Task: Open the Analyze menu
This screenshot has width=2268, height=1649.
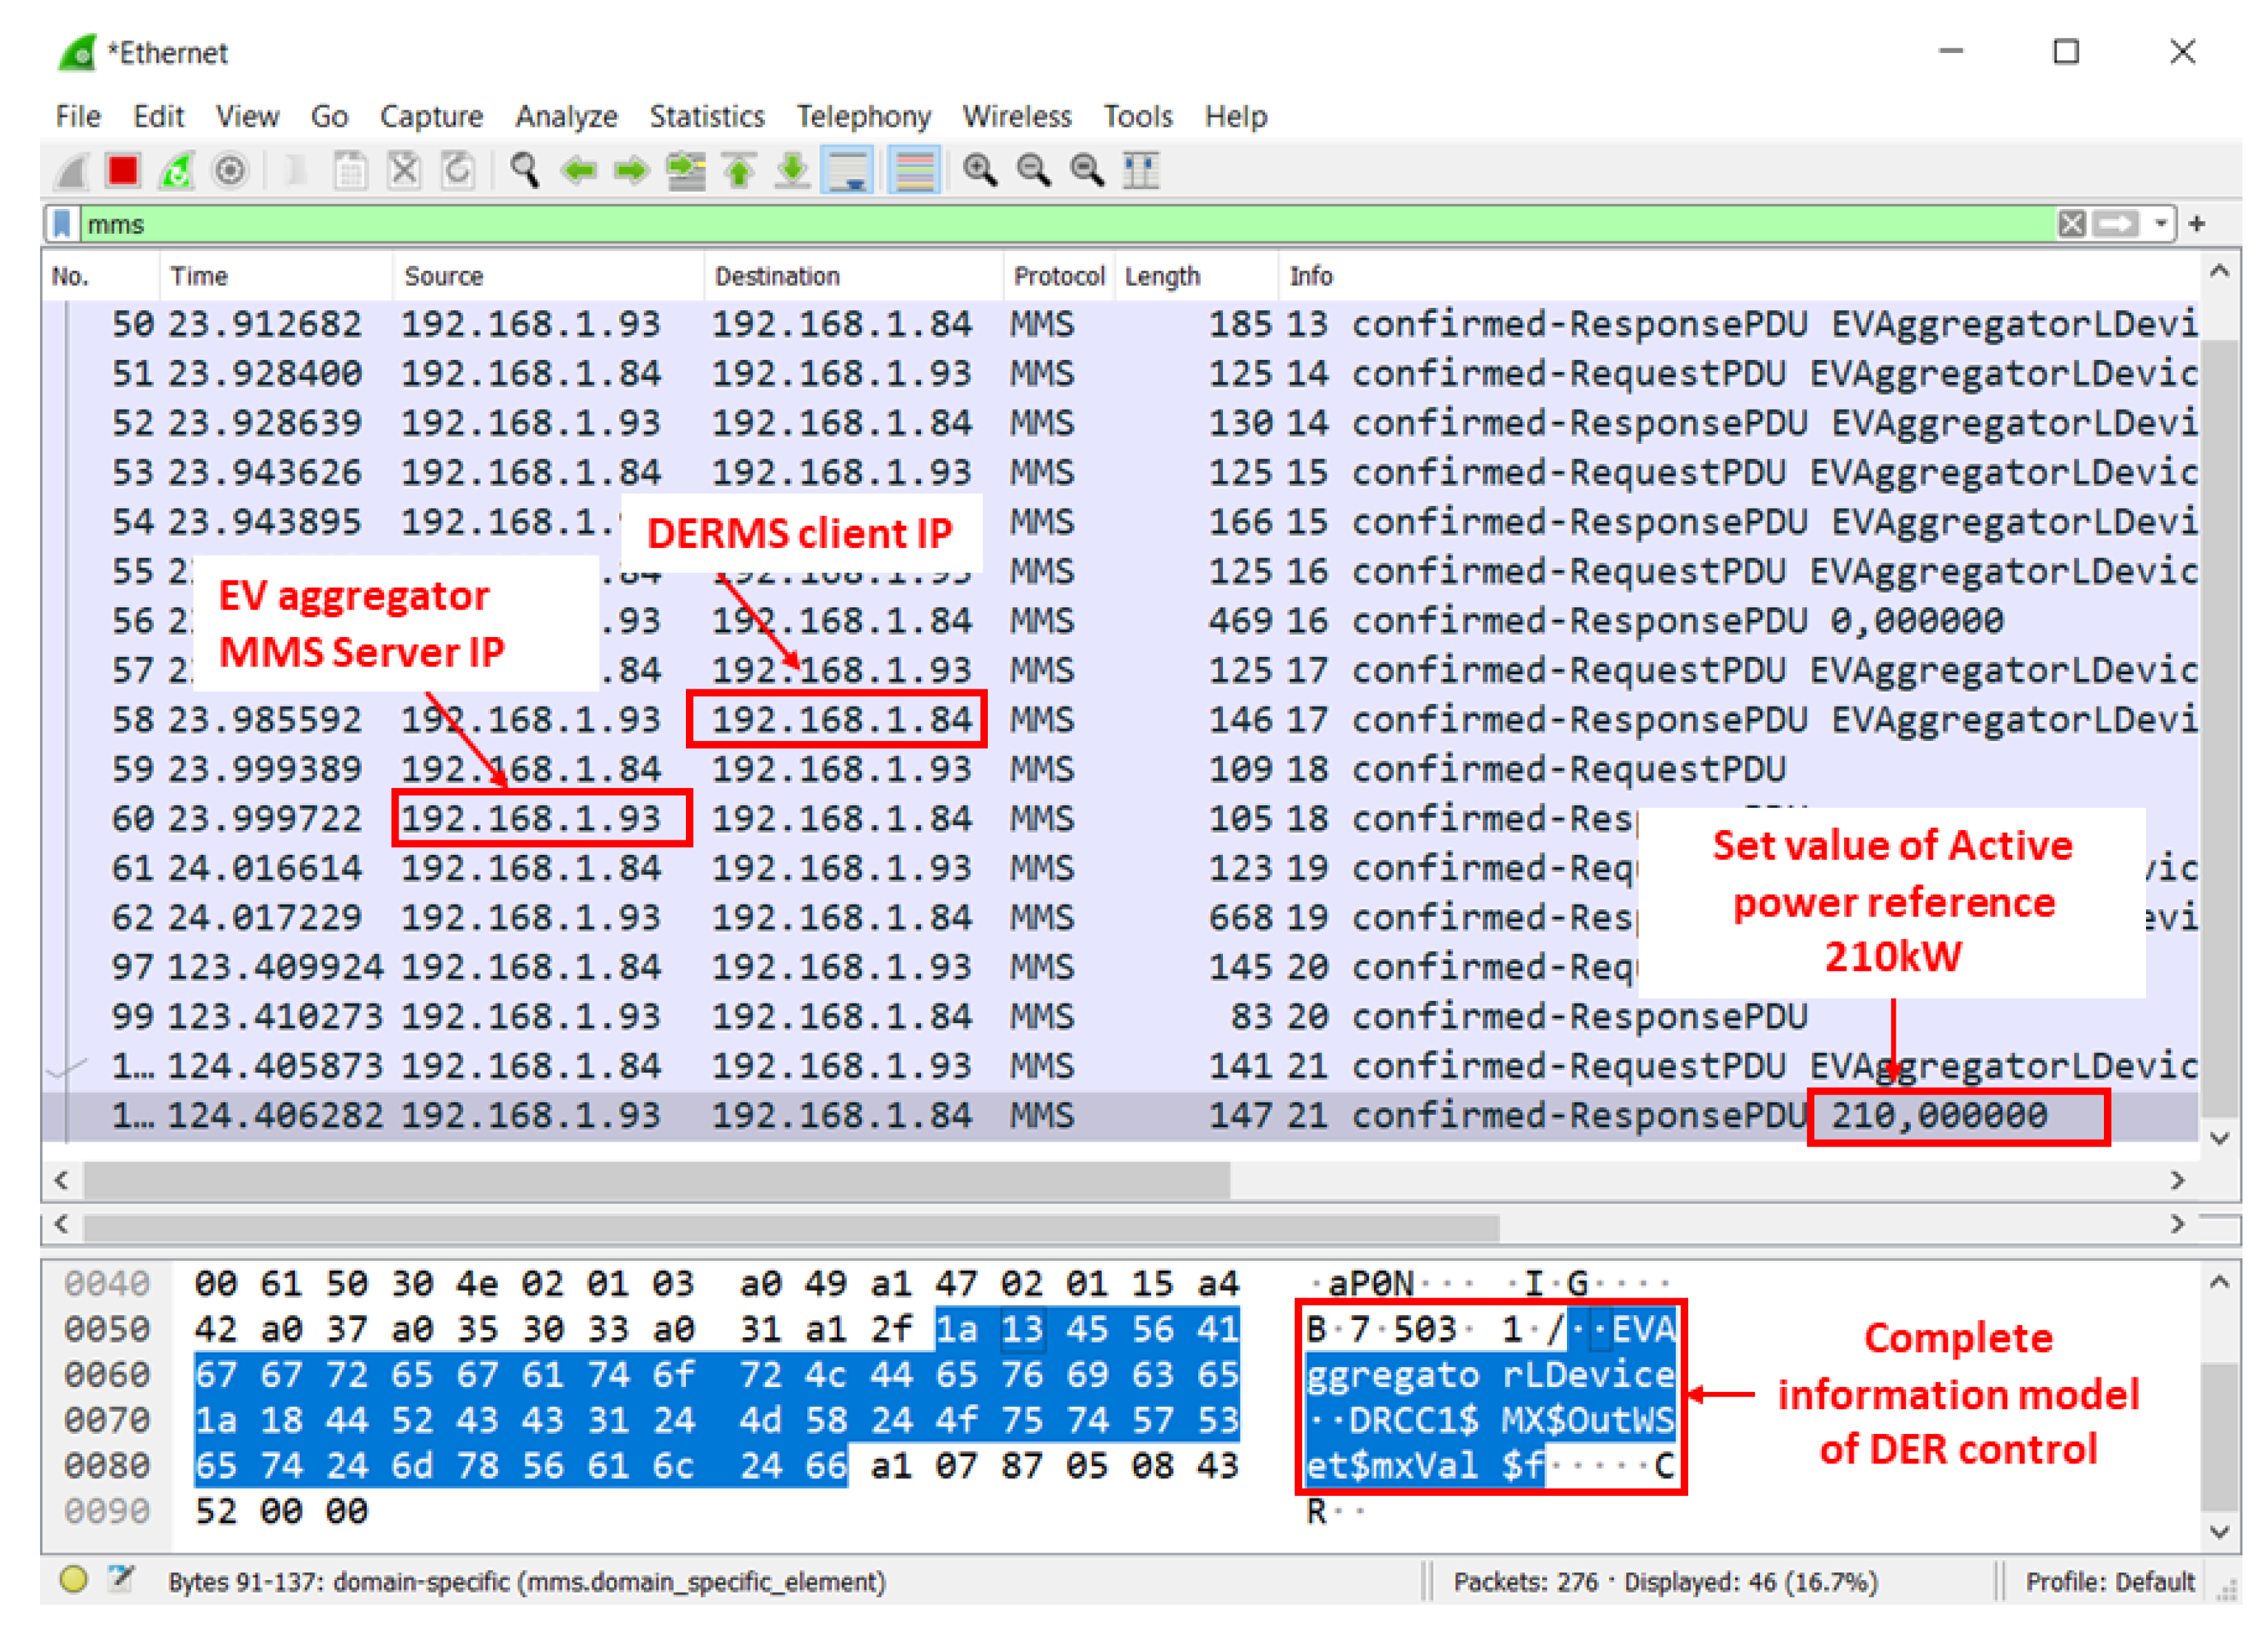Action: point(565,116)
